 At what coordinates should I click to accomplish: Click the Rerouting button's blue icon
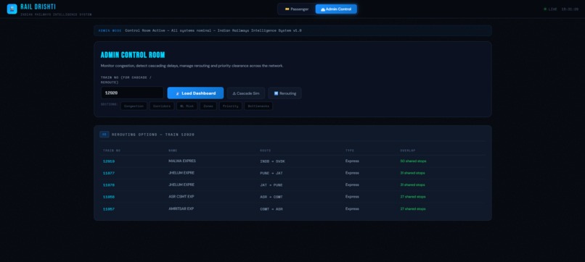point(276,93)
